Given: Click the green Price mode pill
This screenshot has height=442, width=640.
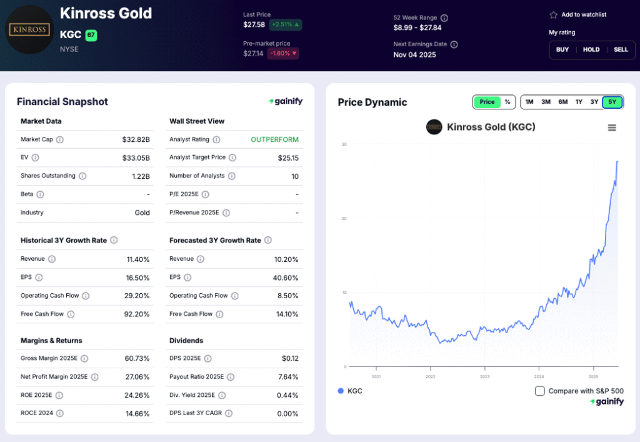Looking at the screenshot, I should 487,101.
